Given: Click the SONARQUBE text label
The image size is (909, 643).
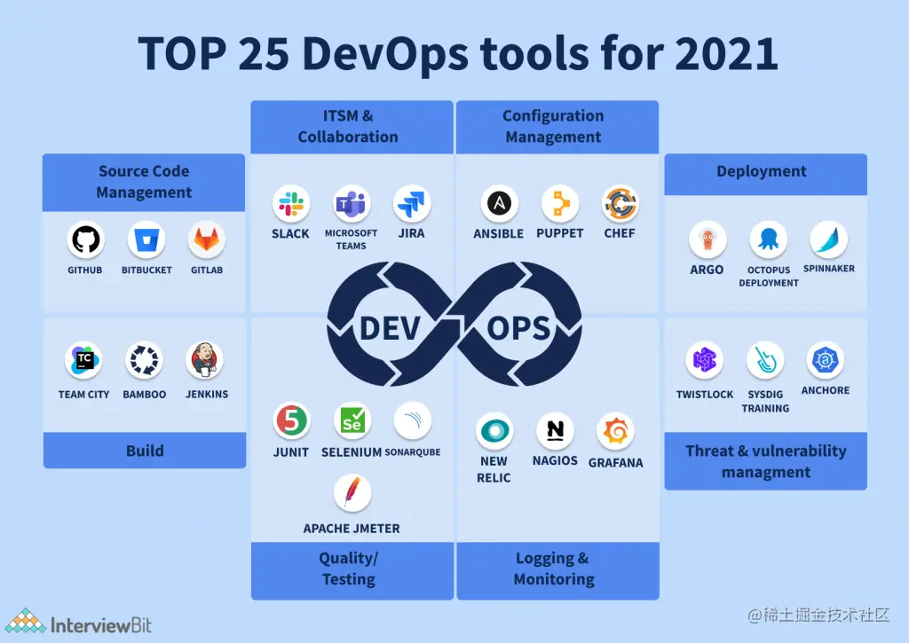Looking at the screenshot, I should click(413, 451).
